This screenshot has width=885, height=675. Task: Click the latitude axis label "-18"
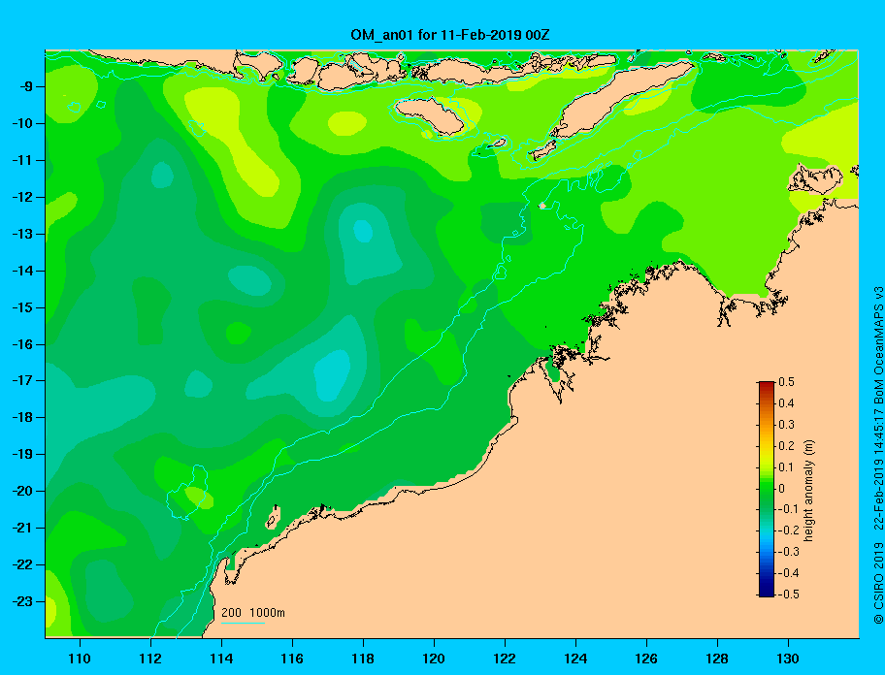pos(22,417)
